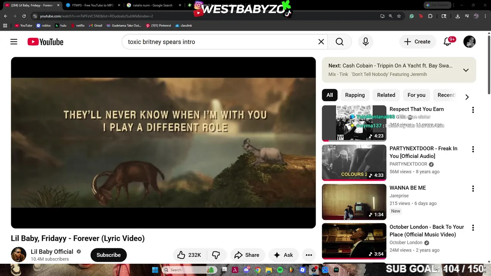
Task: Open October London Back To Your Place title
Action: click(x=427, y=231)
